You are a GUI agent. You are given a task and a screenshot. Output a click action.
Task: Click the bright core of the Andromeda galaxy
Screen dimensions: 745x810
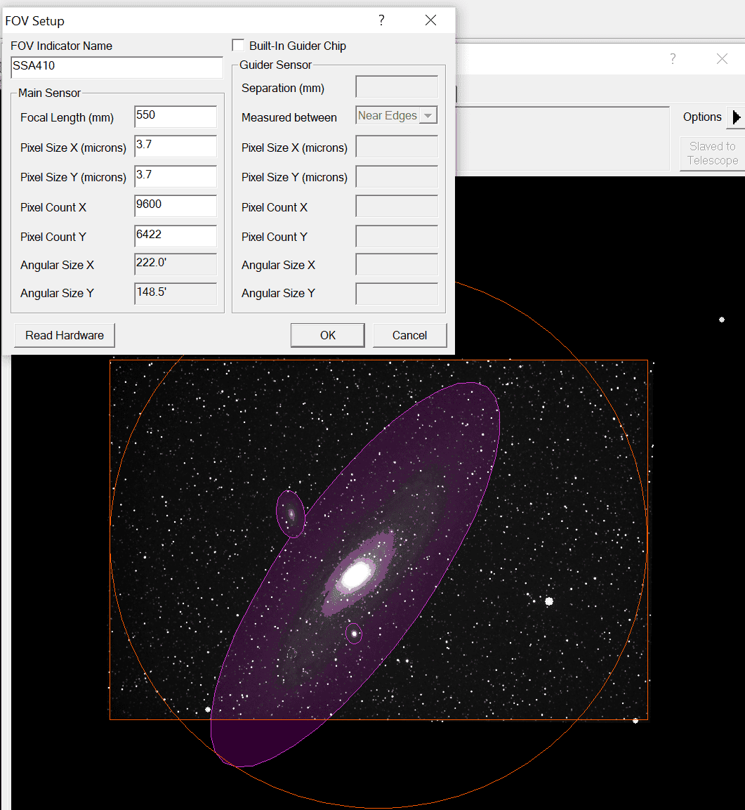[356, 575]
